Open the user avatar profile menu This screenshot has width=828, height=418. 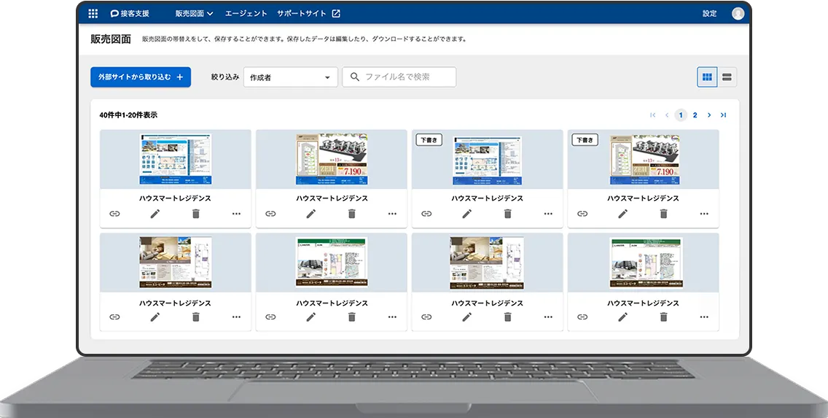pos(738,14)
